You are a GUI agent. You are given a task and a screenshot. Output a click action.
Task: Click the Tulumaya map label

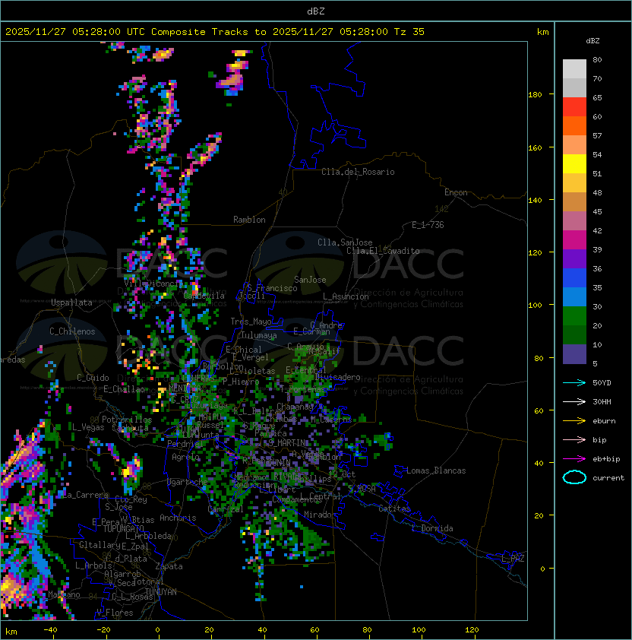point(259,335)
